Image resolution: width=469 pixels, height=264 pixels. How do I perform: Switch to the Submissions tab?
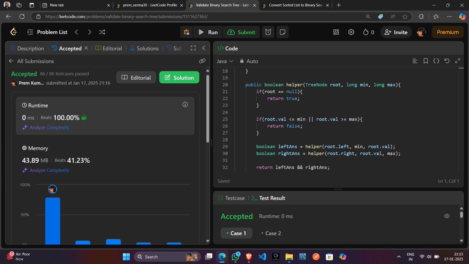(x=174, y=48)
